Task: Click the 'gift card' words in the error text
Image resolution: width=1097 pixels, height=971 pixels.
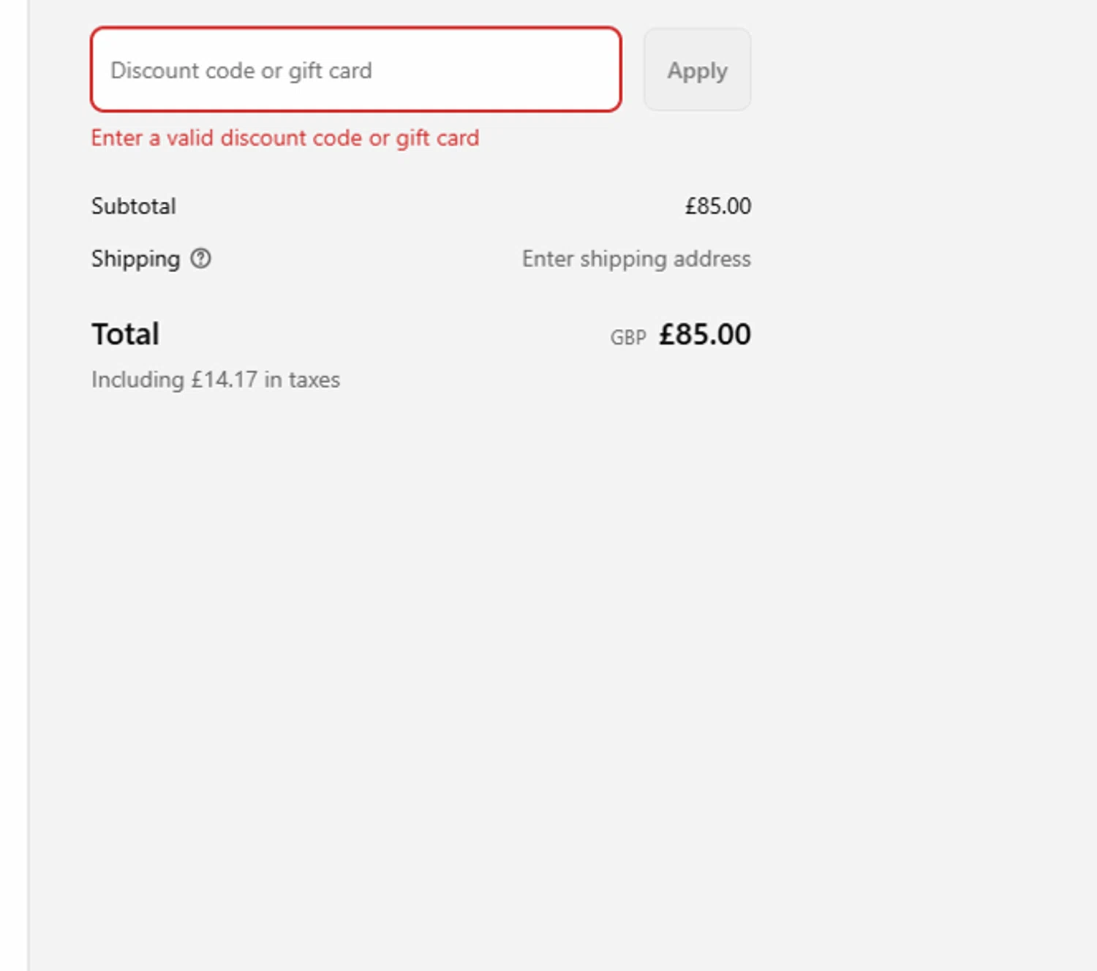Action: (437, 138)
